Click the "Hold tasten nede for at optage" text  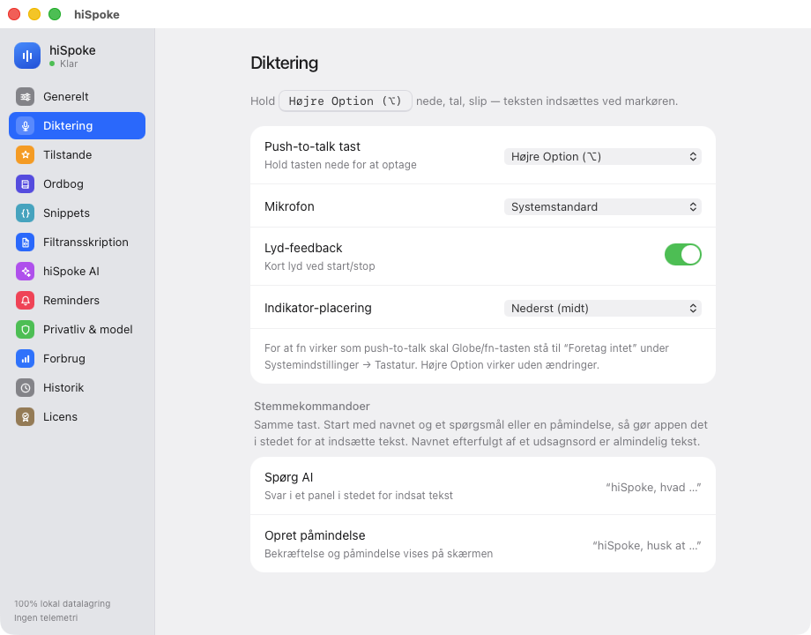click(x=340, y=165)
